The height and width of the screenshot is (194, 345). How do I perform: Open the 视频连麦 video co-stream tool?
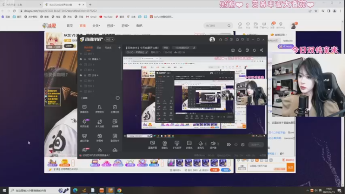pos(84,123)
